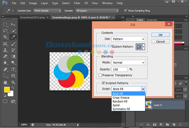The width and height of the screenshot is (189, 128).
Task: Select the Horizontal Type tool
Action: (13, 69)
